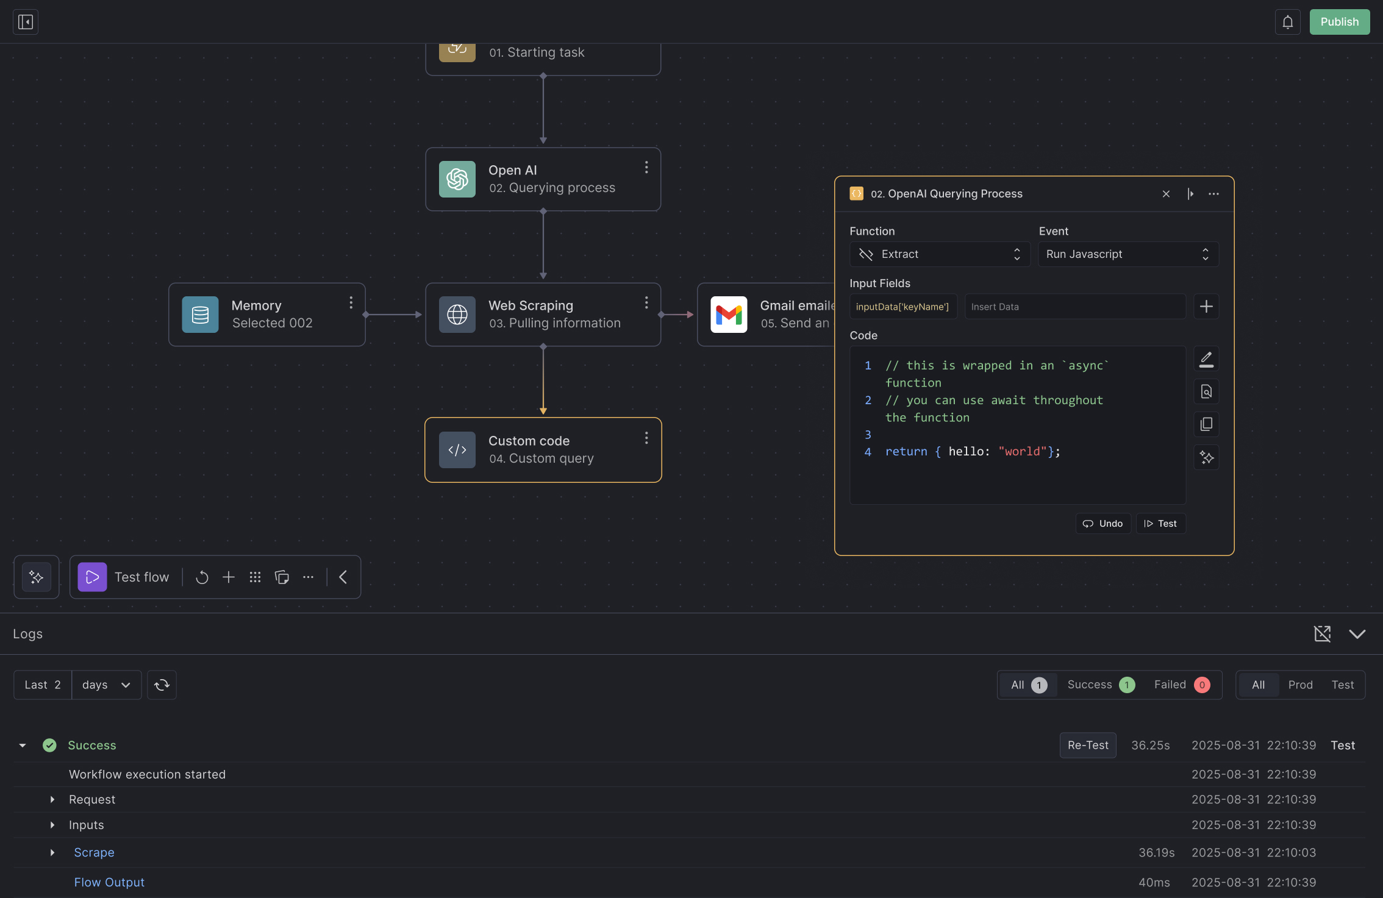1383x898 pixels.
Task: Click the AI sparkle assistant button
Action: tap(37, 577)
